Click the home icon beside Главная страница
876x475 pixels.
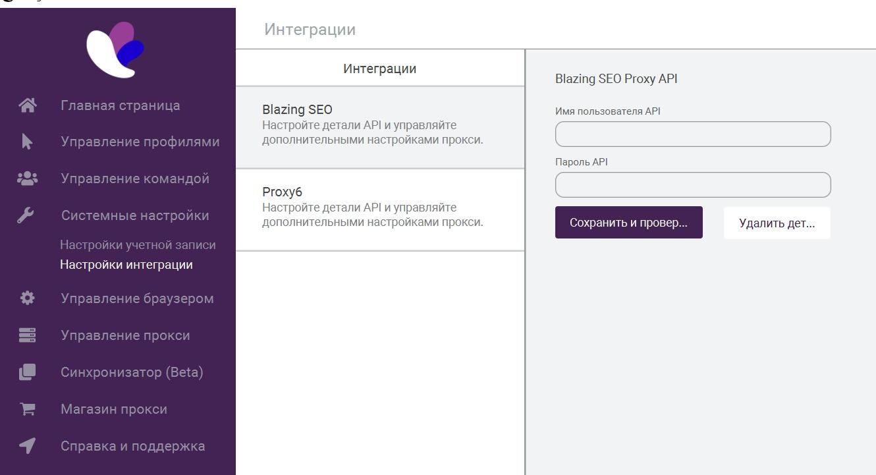(28, 105)
